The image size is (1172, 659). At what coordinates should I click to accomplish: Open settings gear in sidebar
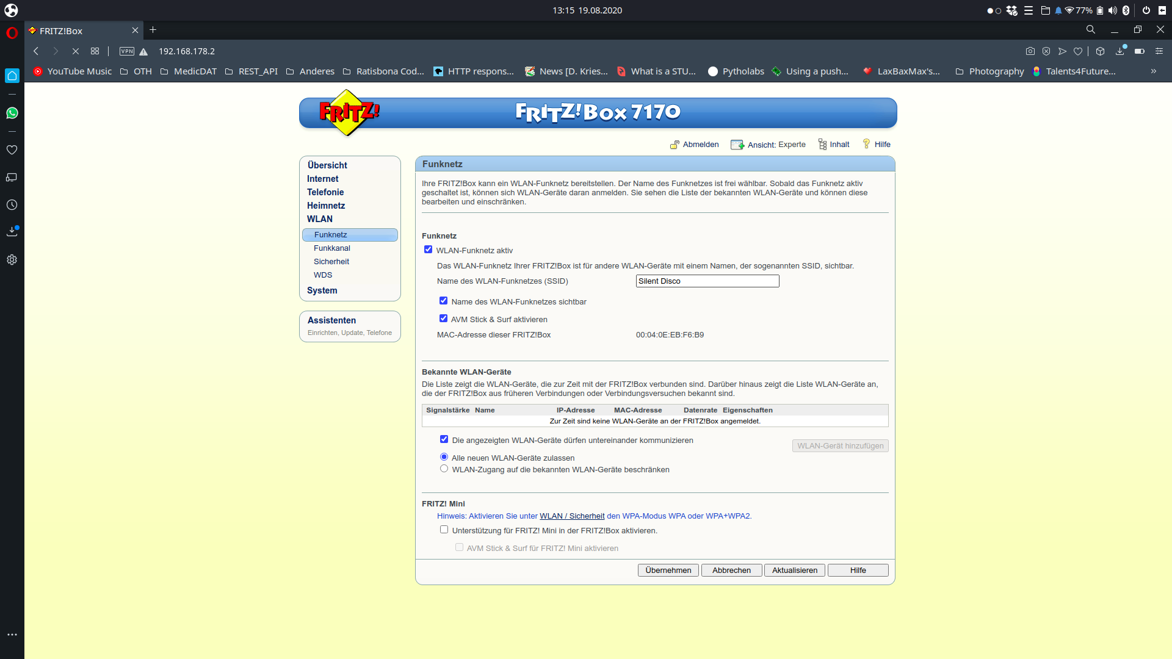click(12, 260)
